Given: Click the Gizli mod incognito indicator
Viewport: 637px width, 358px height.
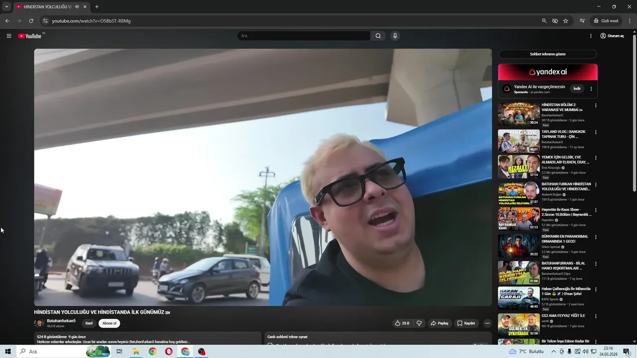Looking at the screenshot, I should click(606, 21).
